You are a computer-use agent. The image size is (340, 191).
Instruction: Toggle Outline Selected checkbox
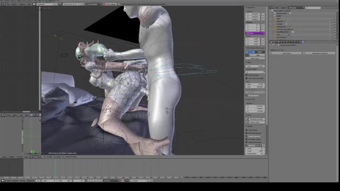246,136
